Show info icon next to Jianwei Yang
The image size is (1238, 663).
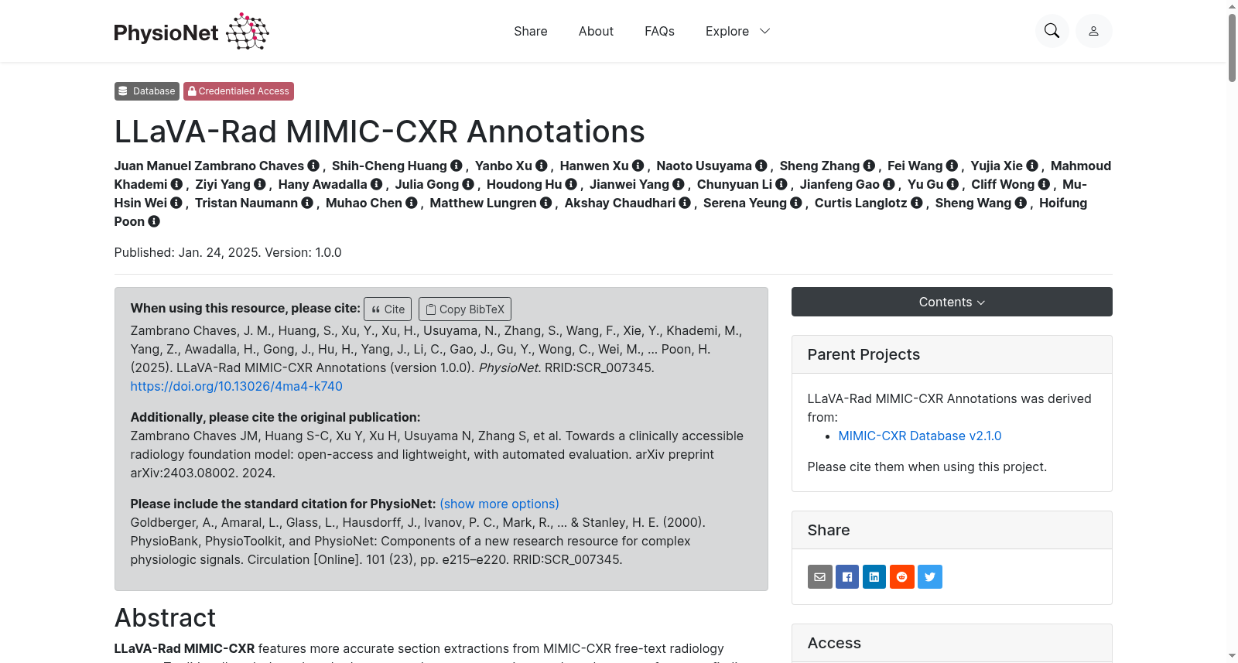click(x=679, y=184)
